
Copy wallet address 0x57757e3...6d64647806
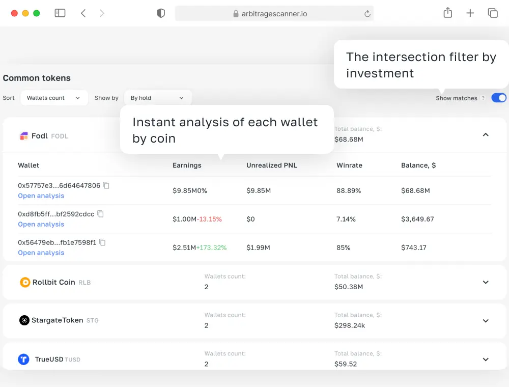106,186
